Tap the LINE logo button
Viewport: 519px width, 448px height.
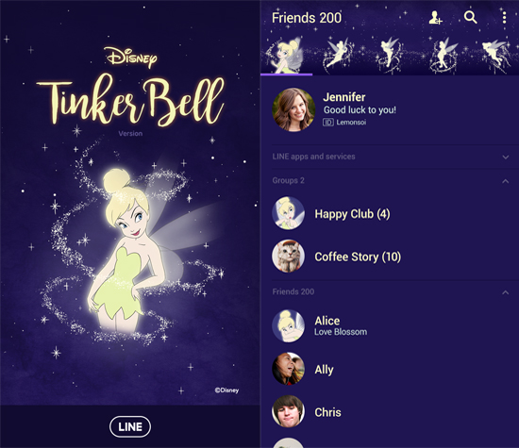click(130, 426)
